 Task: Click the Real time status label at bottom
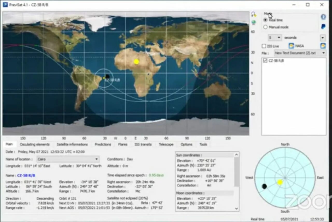[x=258, y=219]
